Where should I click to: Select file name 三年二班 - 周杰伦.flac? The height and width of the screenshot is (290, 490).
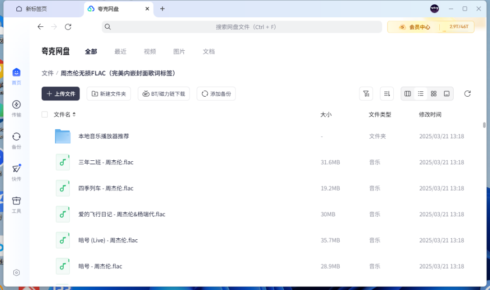point(106,162)
